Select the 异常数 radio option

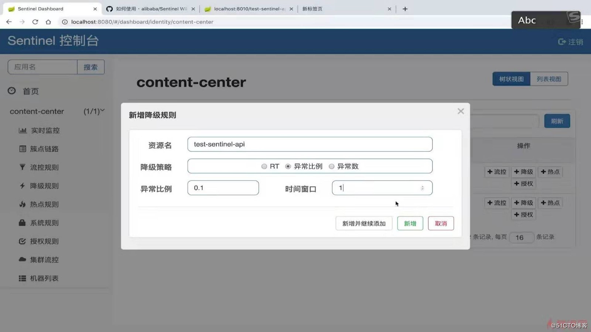pos(332,166)
